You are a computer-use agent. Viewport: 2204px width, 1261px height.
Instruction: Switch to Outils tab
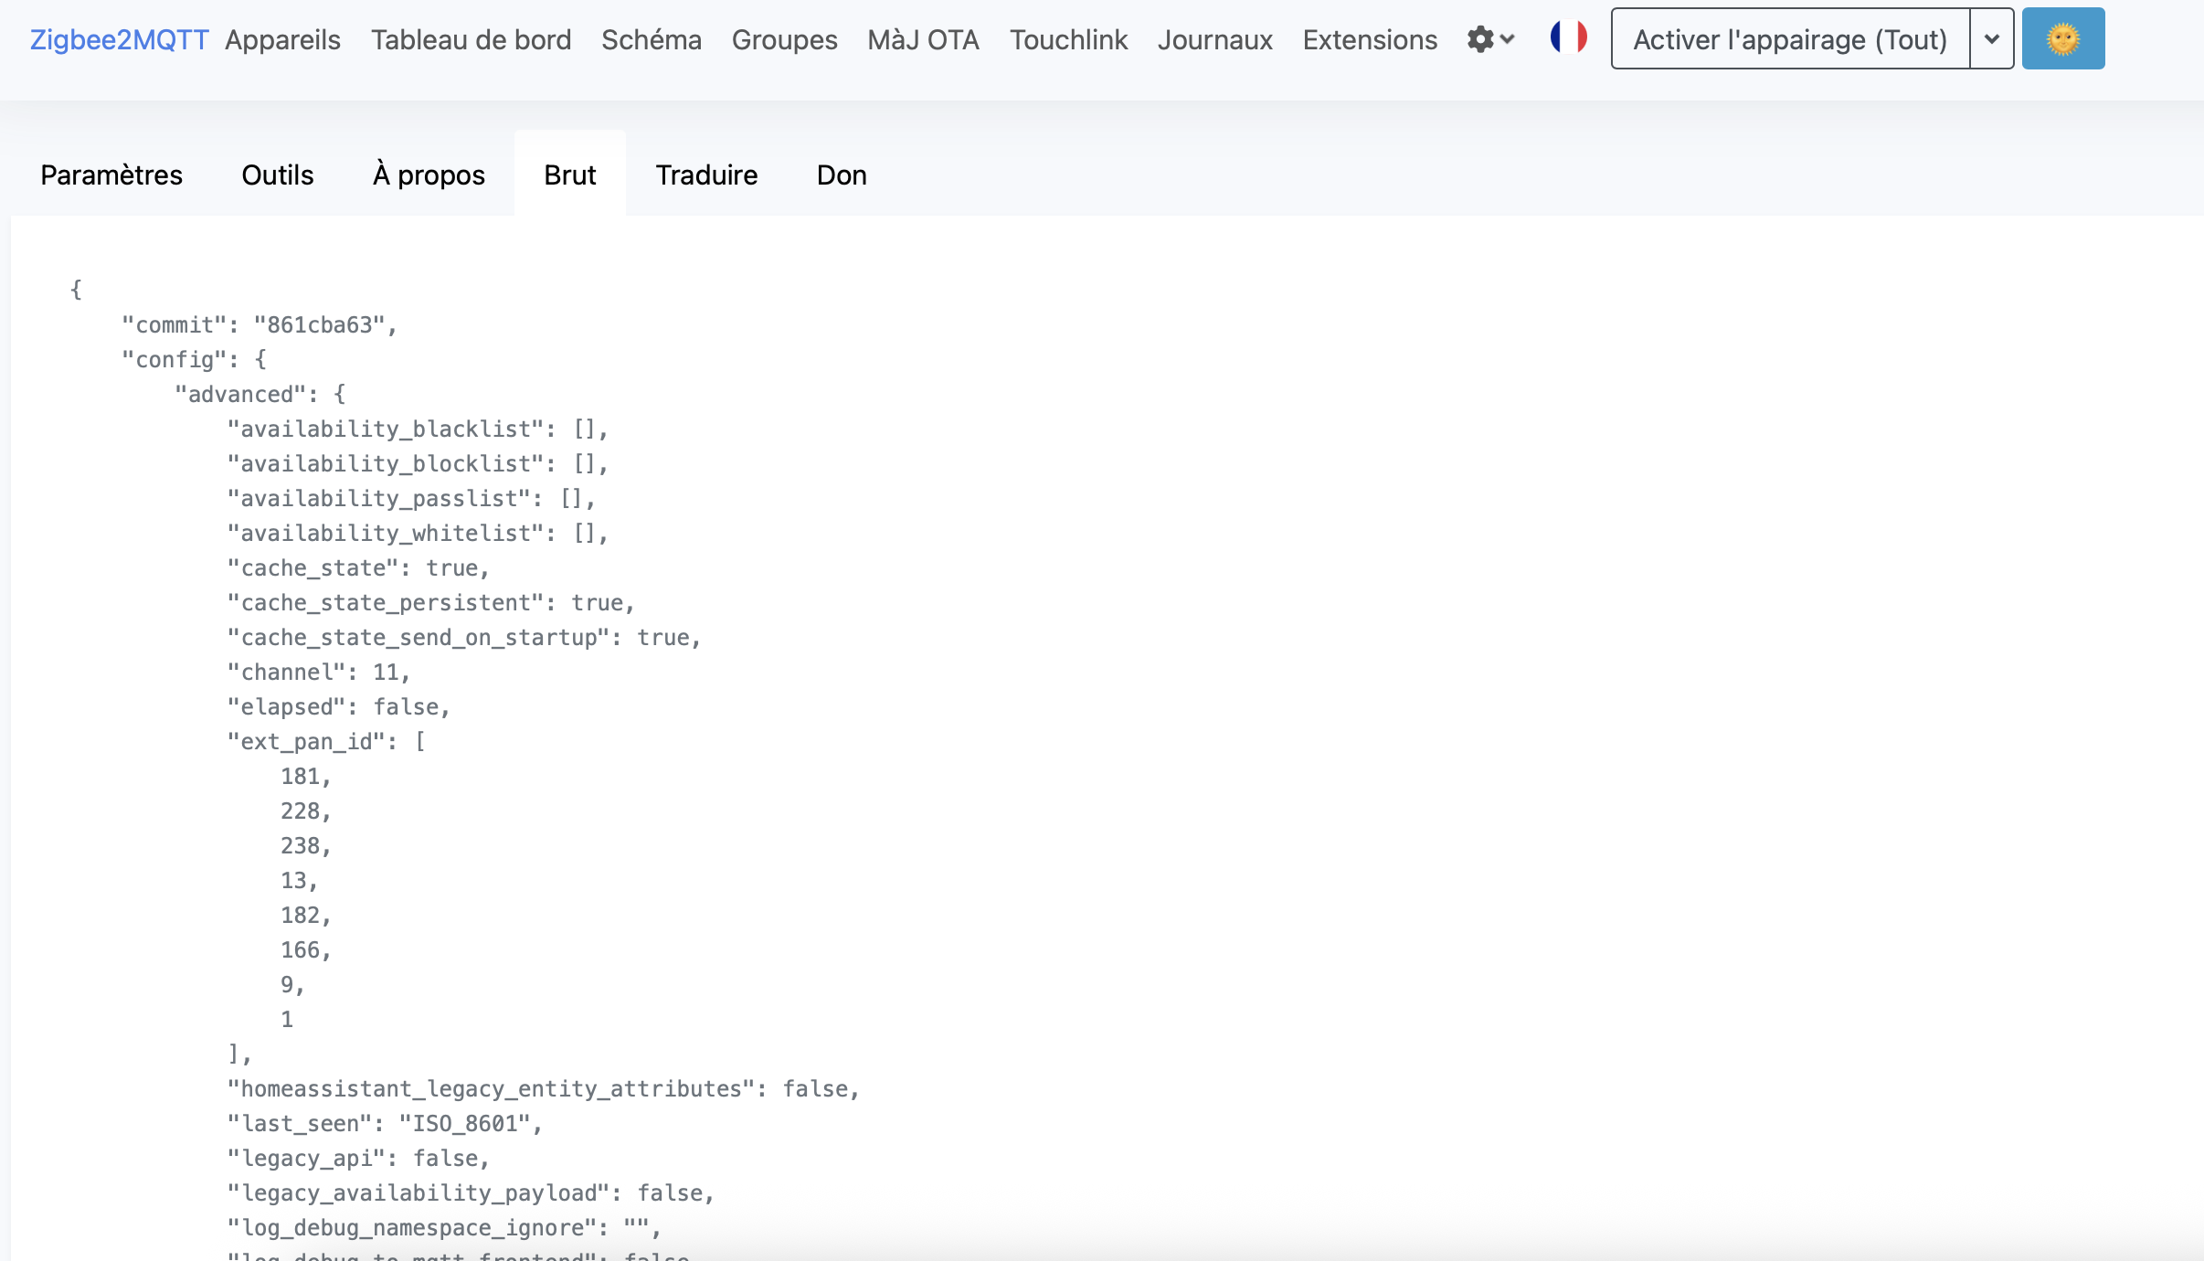click(277, 175)
